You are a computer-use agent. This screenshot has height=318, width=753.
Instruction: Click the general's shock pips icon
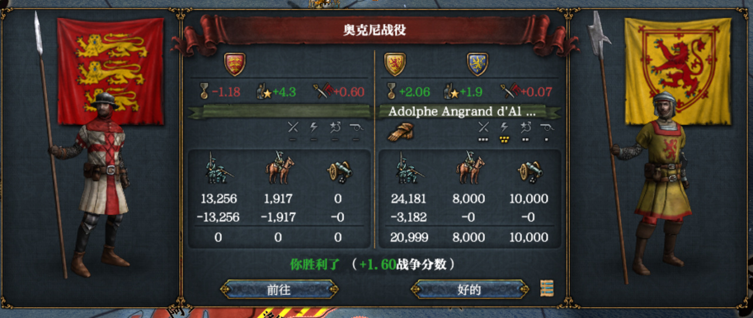click(x=504, y=132)
